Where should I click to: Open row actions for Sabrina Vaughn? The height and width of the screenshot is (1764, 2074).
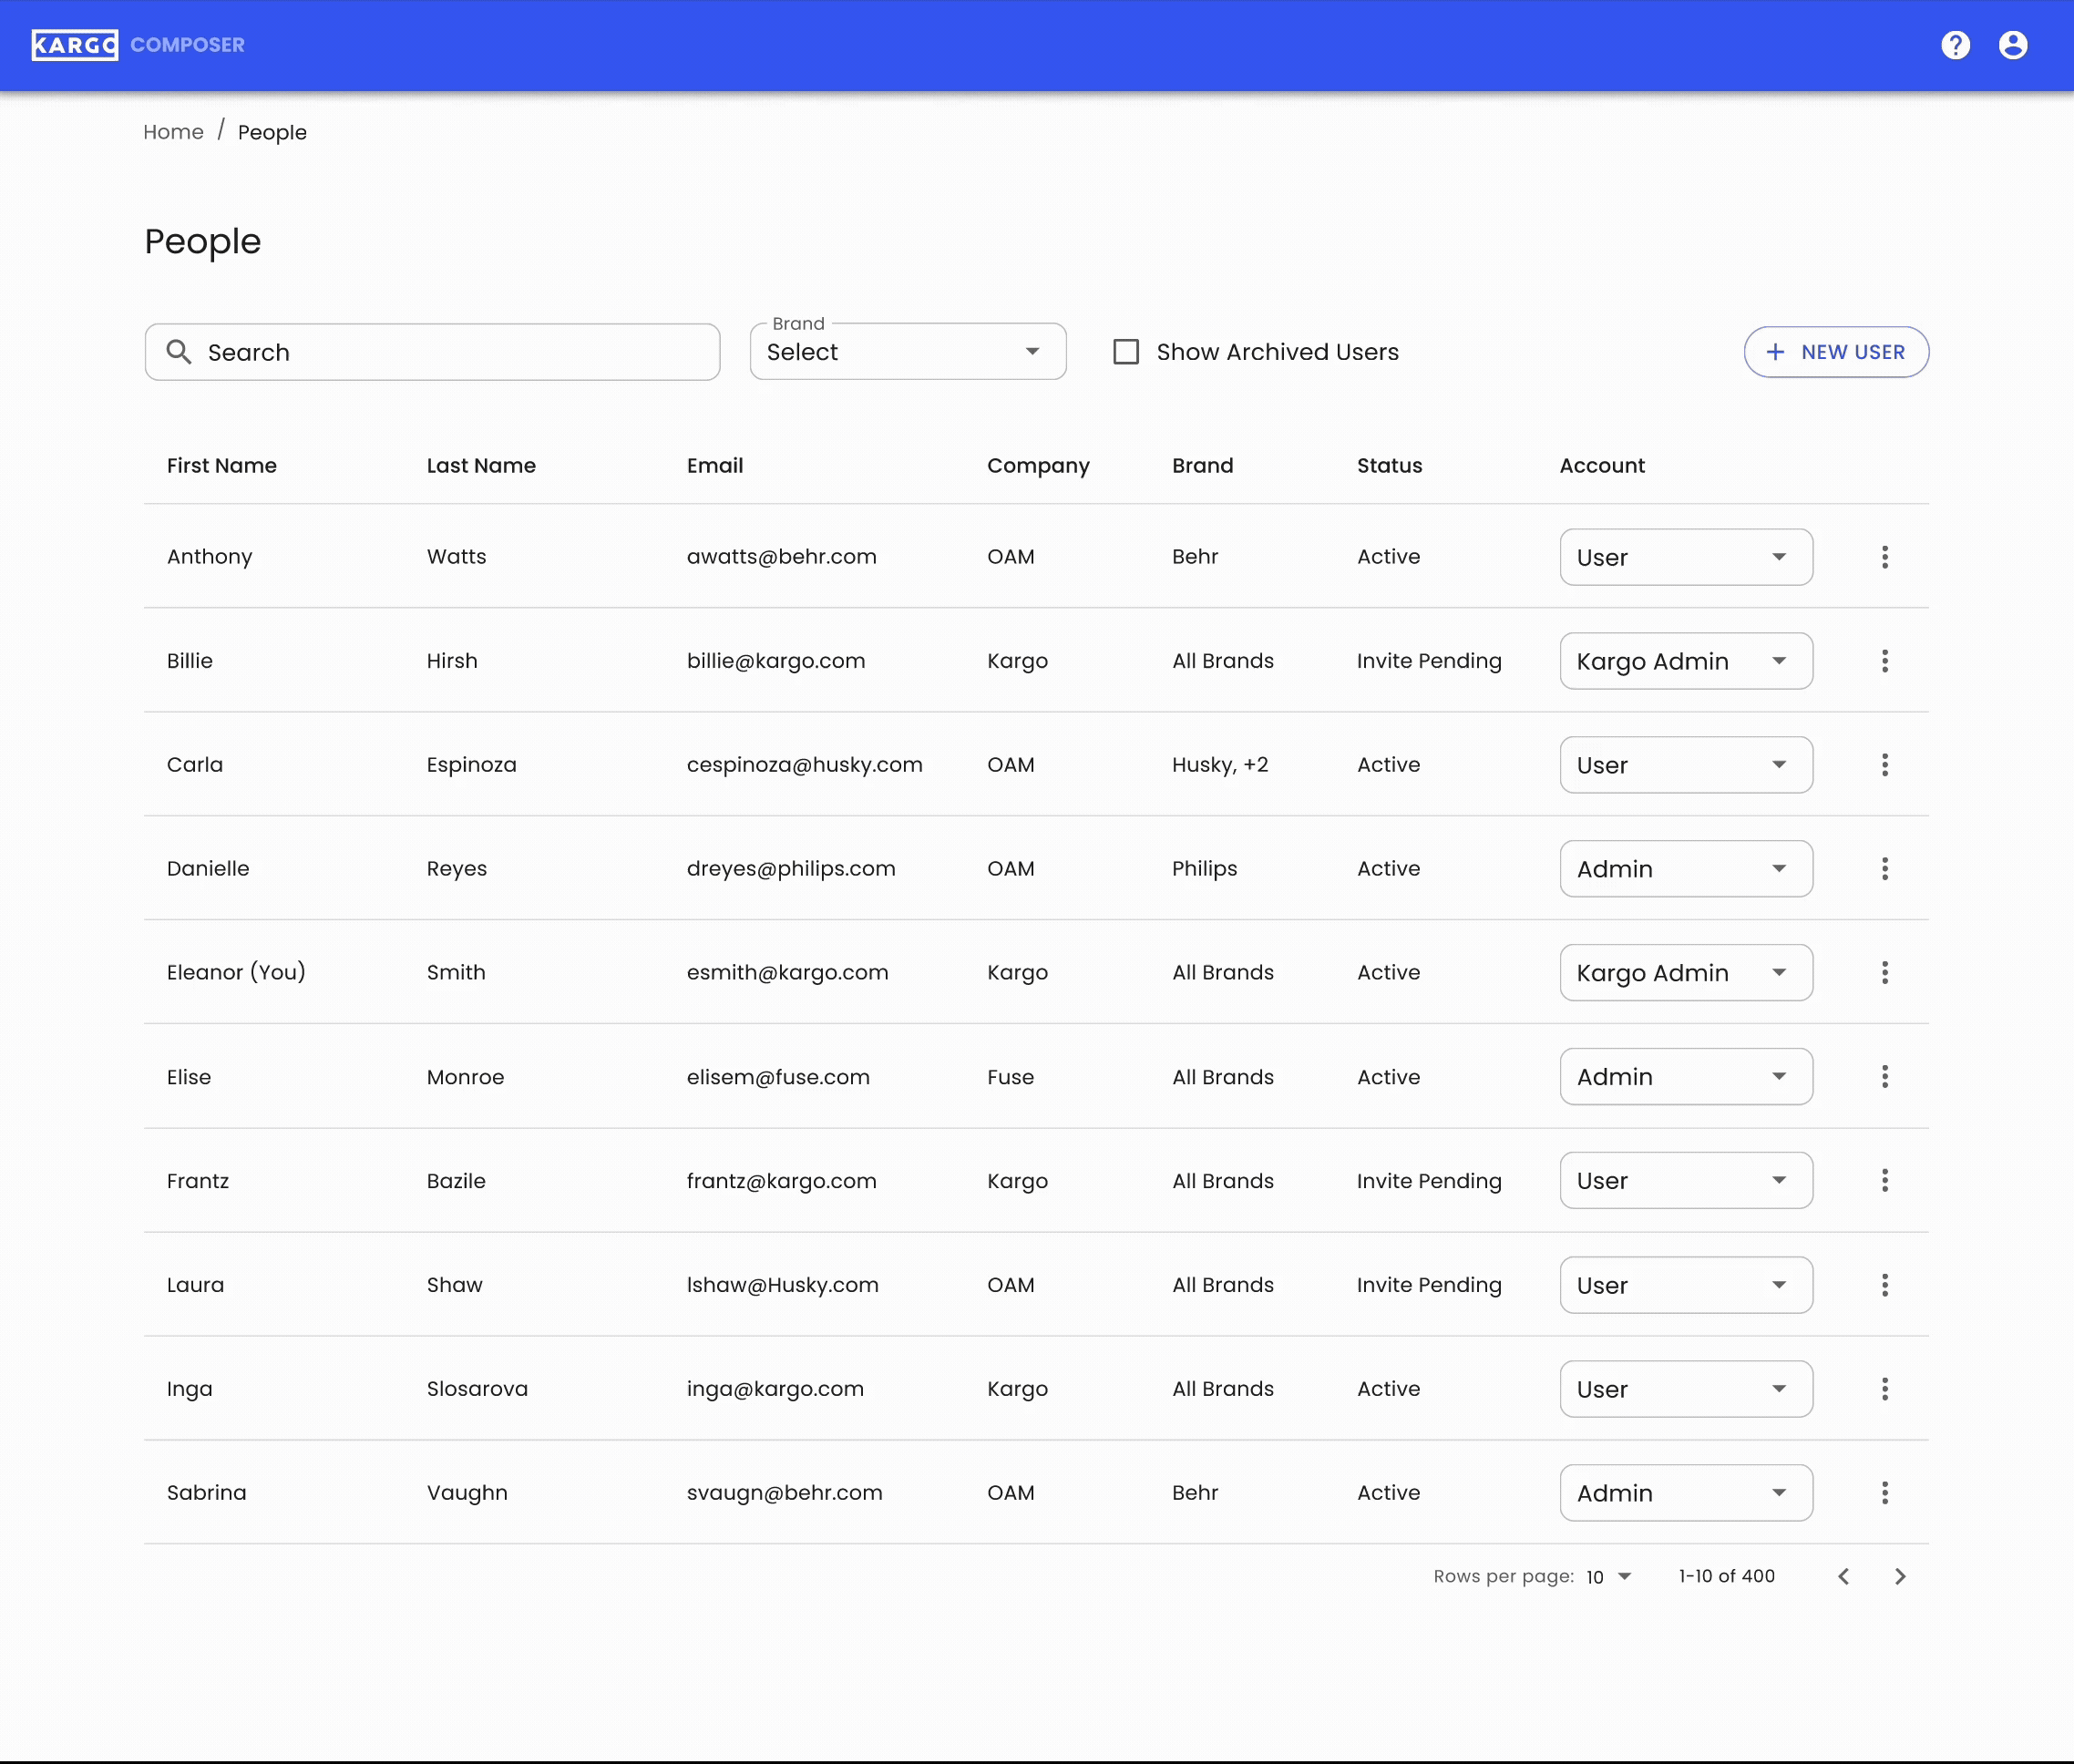(x=1884, y=1492)
